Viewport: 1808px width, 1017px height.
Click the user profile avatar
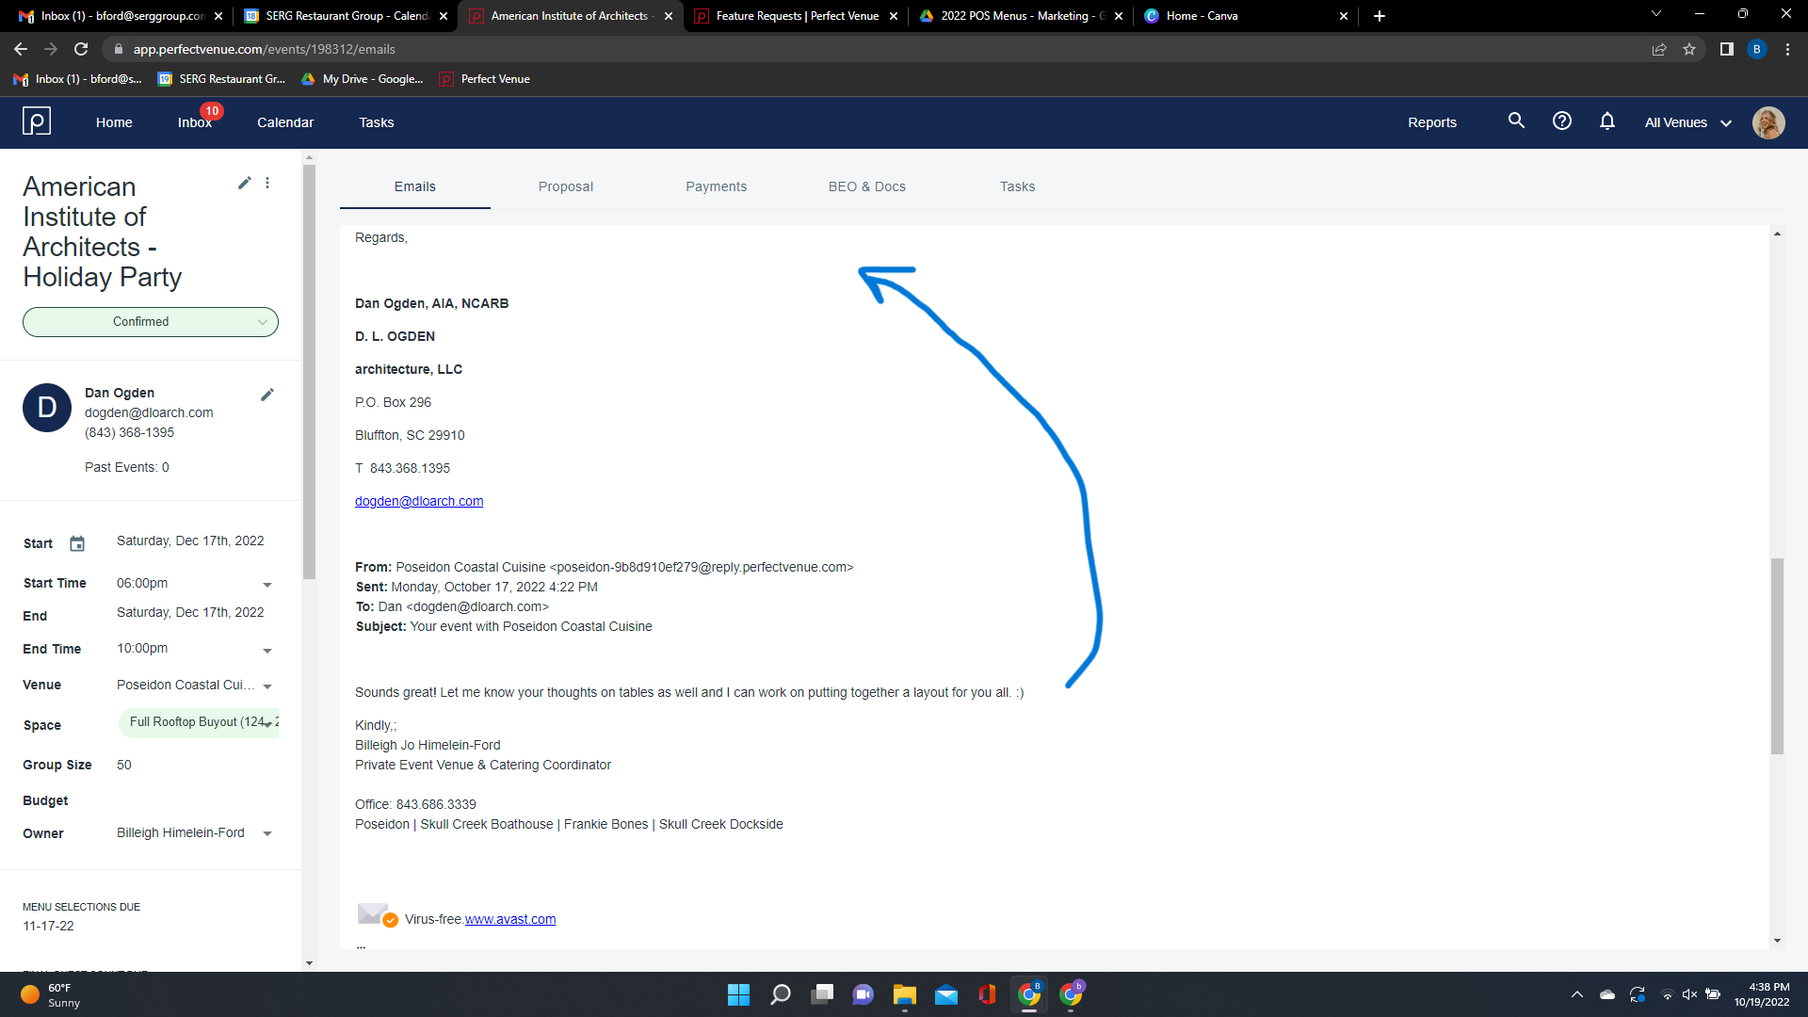(1768, 122)
